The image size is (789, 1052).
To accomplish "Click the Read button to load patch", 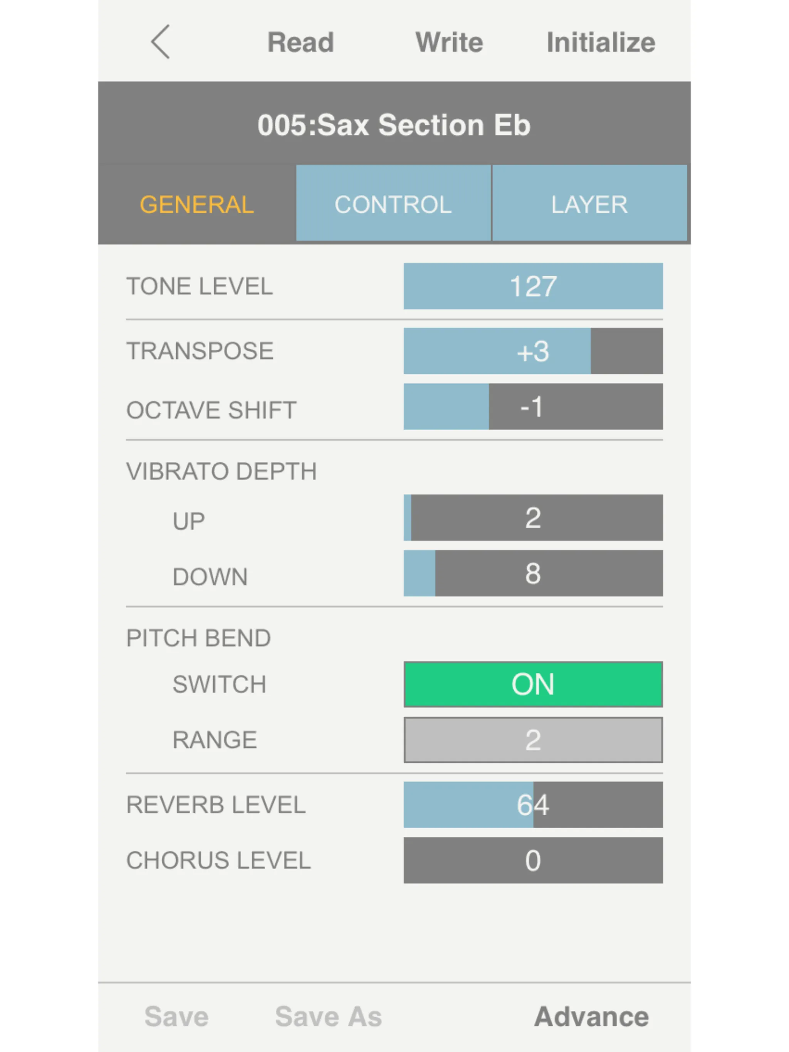I will click(x=301, y=42).
